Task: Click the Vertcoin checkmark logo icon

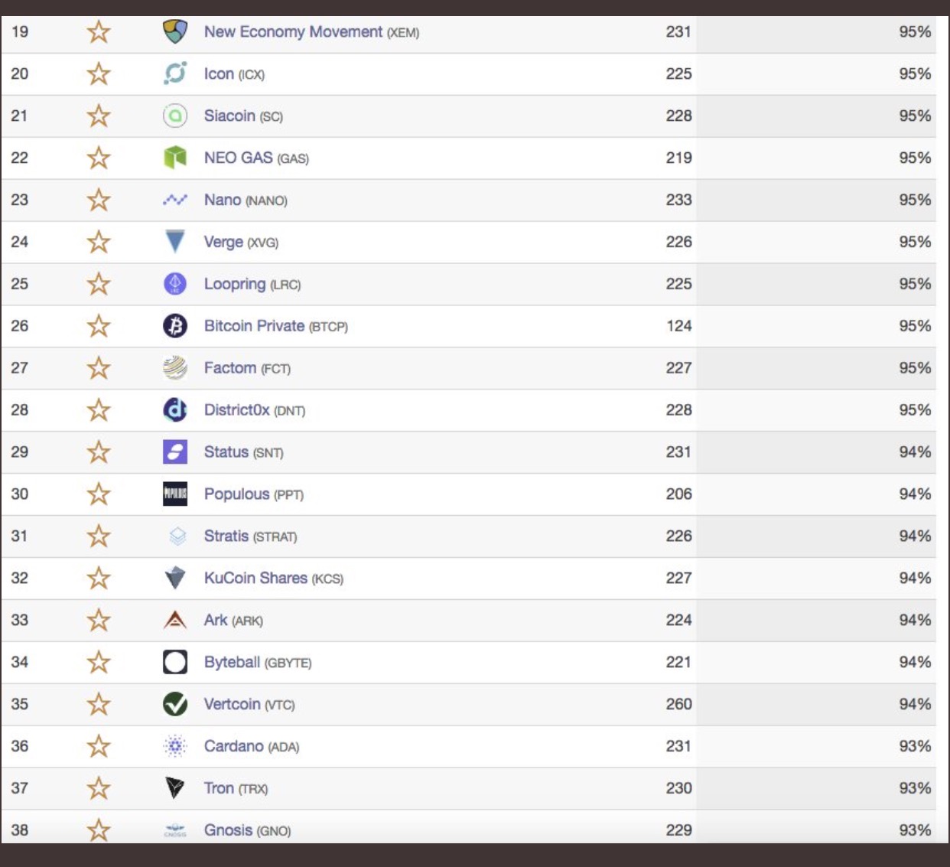Action: point(175,704)
